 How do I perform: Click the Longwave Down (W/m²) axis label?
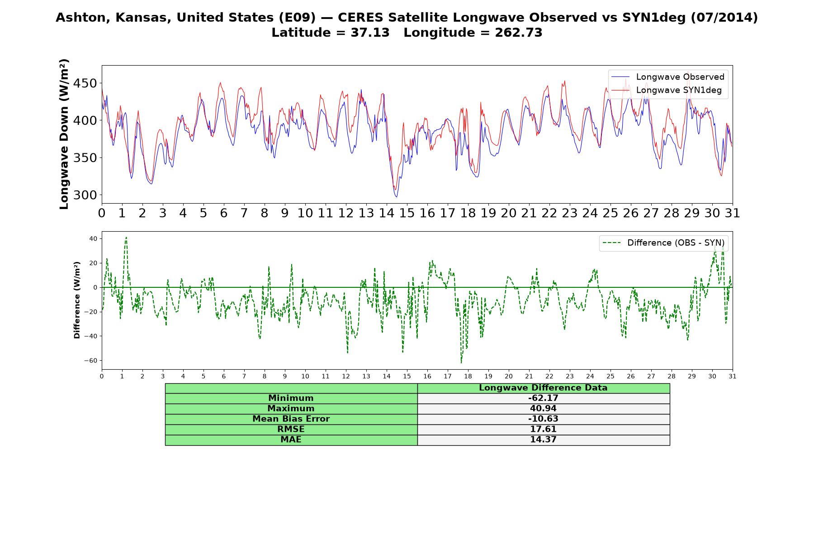[x=64, y=134]
